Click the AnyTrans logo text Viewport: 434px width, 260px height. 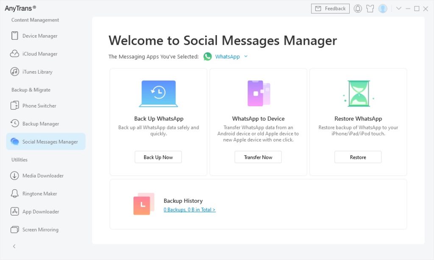coord(20,8)
